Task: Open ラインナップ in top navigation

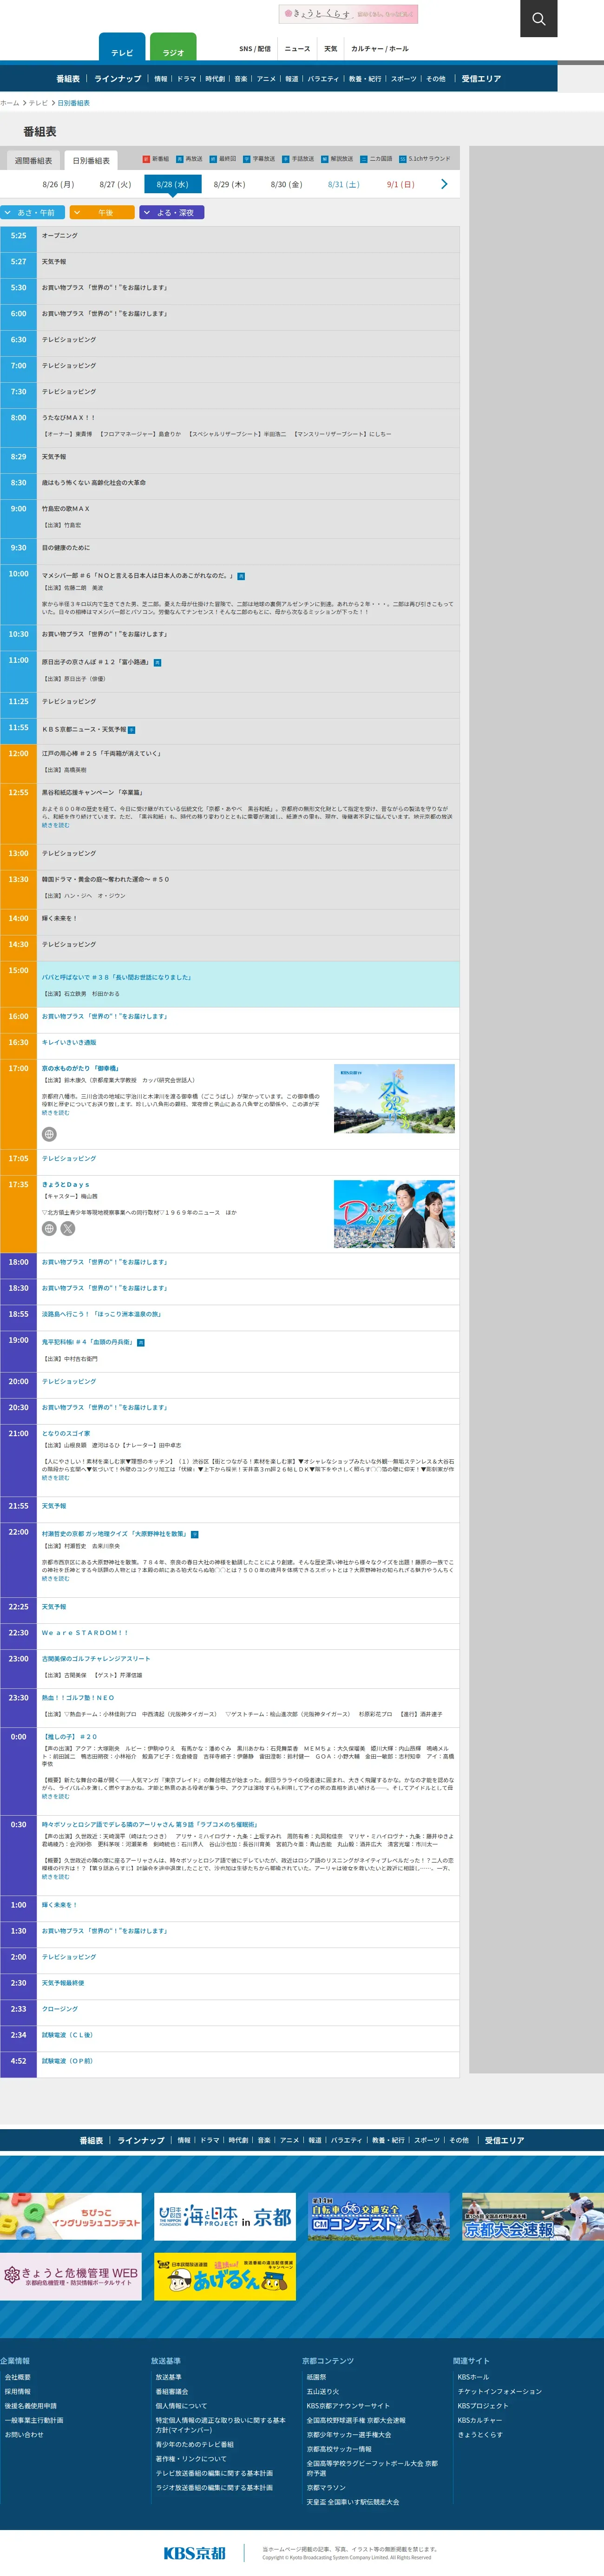Action: pyautogui.click(x=117, y=79)
